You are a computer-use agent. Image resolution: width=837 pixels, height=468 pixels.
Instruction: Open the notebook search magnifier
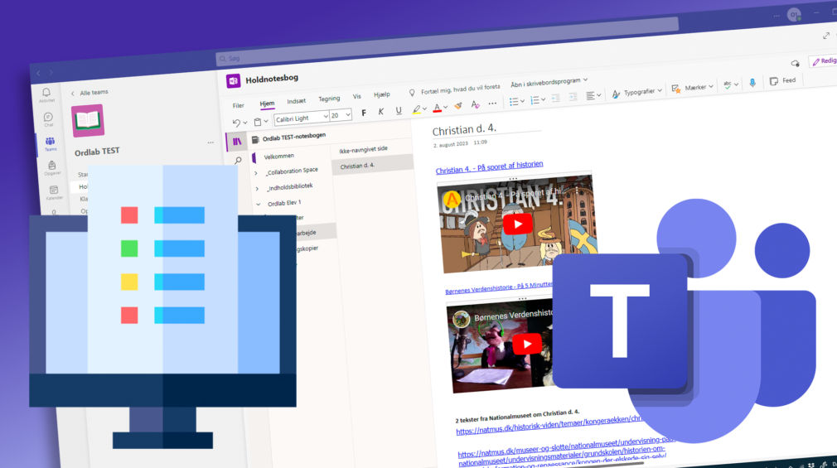click(238, 160)
